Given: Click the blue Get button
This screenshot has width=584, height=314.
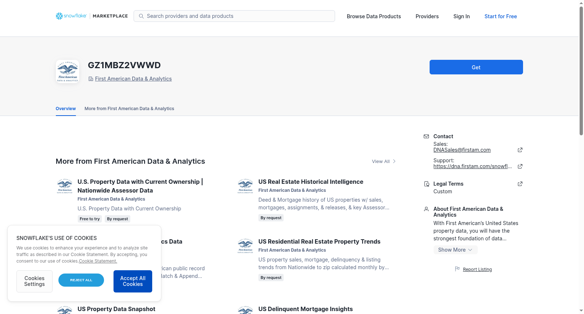Looking at the screenshot, I should 476,67.
